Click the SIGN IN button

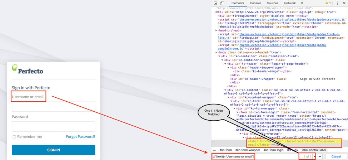[x=54, y=150]
